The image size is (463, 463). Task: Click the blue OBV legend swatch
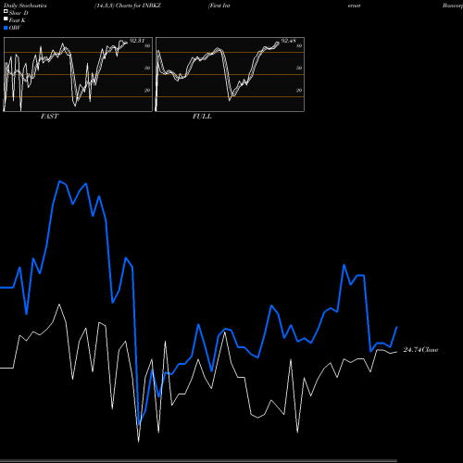tap(6, 28)
